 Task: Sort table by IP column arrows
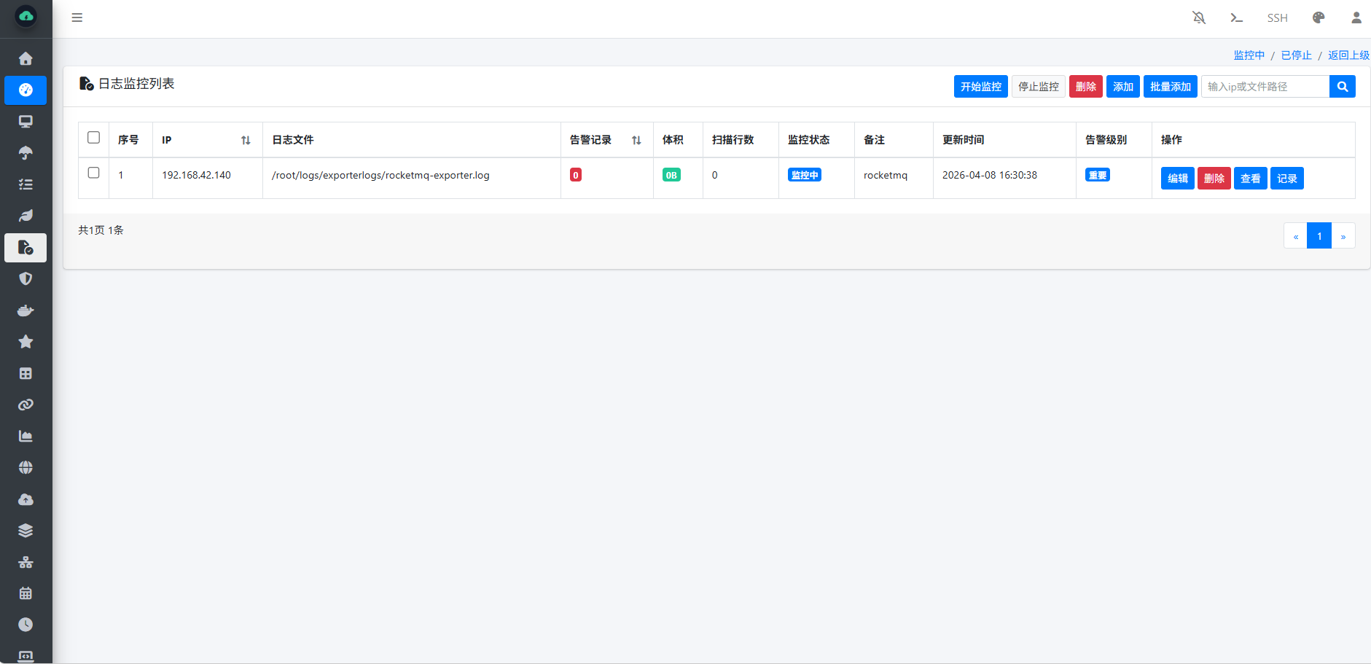(246, 140)
